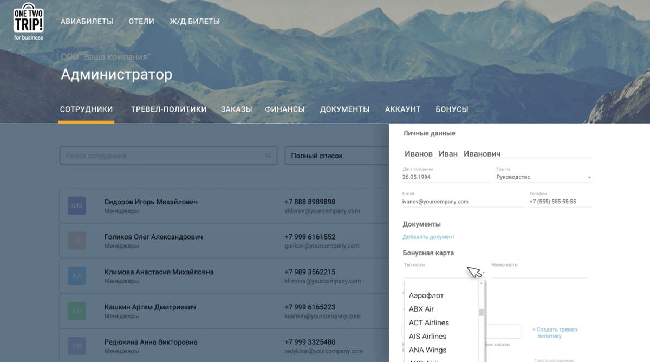Image resolution: width=650 pixels, height=362 pixels.
Task: Switch to the Тревел-политики tab
Action: (168, 109)
